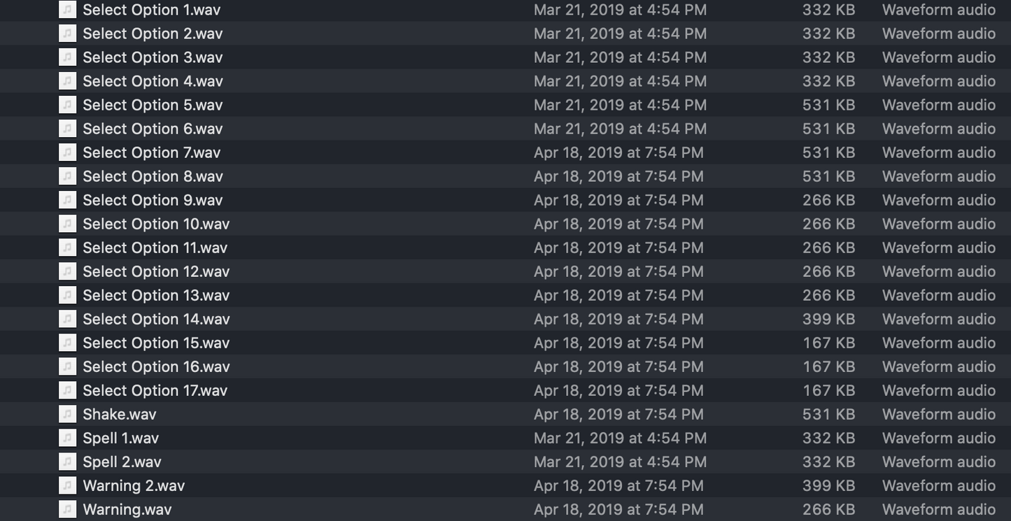Viewport: 1011px width, 521px height.
Task: Click the 167 KB size of Select Option 15.wav
Action: tap(828, 343)
